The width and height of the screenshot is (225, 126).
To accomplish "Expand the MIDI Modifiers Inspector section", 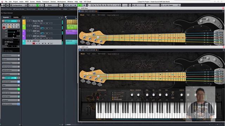I will pos(11,70).
